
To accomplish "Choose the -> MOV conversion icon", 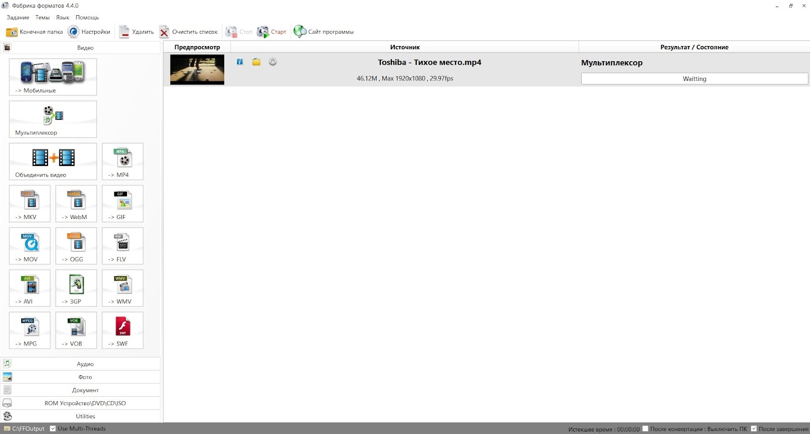I will pos(30,246).
